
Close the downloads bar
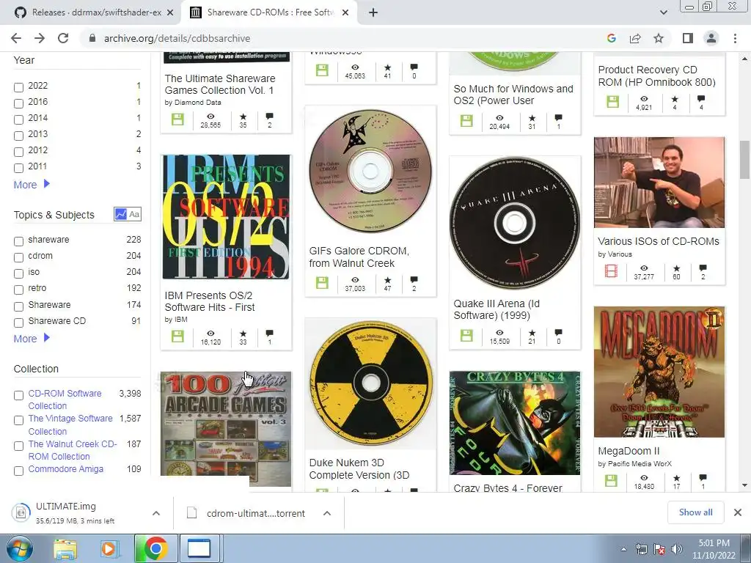[x=738, y=512]
